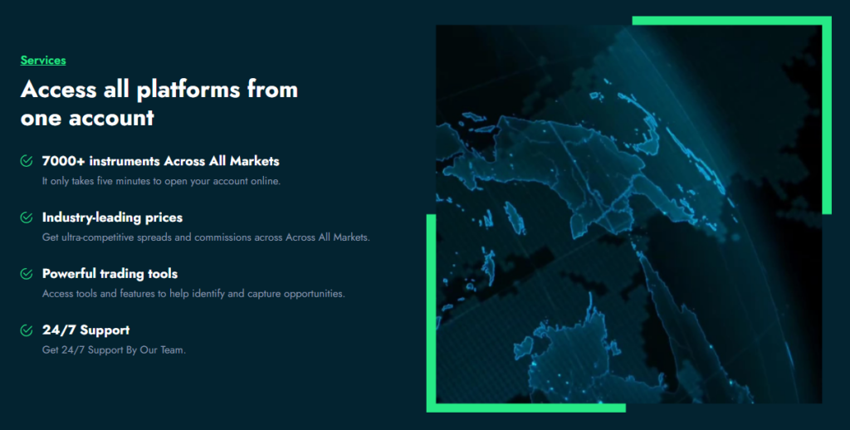Select the '7000+ instruments Across All Markets' title
The height and width of the screenshot is (430, 850).
(x=160, y=161)
